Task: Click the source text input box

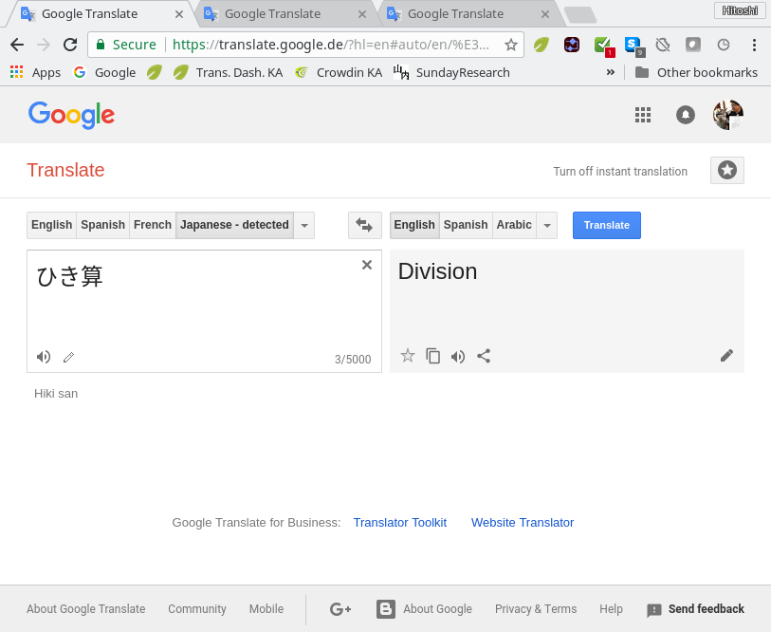Action: pyautogui.click(x=204, y=311)
